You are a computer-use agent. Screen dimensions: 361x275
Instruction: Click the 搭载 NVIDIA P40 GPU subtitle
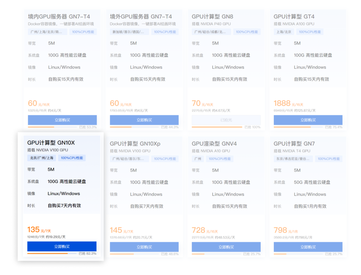tap(211, 24)
